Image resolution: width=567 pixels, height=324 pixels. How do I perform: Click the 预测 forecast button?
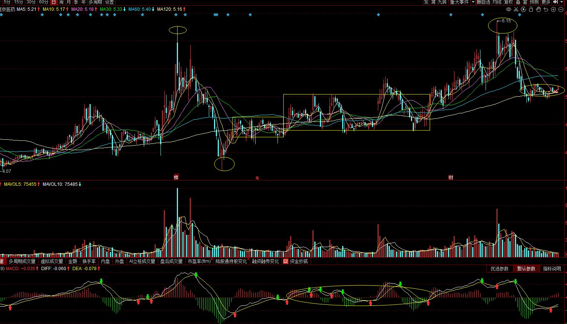pos(534,2)
